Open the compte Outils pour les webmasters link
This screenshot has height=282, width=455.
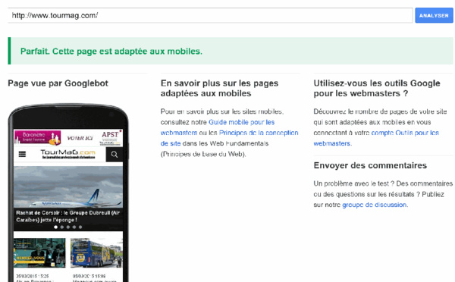(x=376, y=138)
